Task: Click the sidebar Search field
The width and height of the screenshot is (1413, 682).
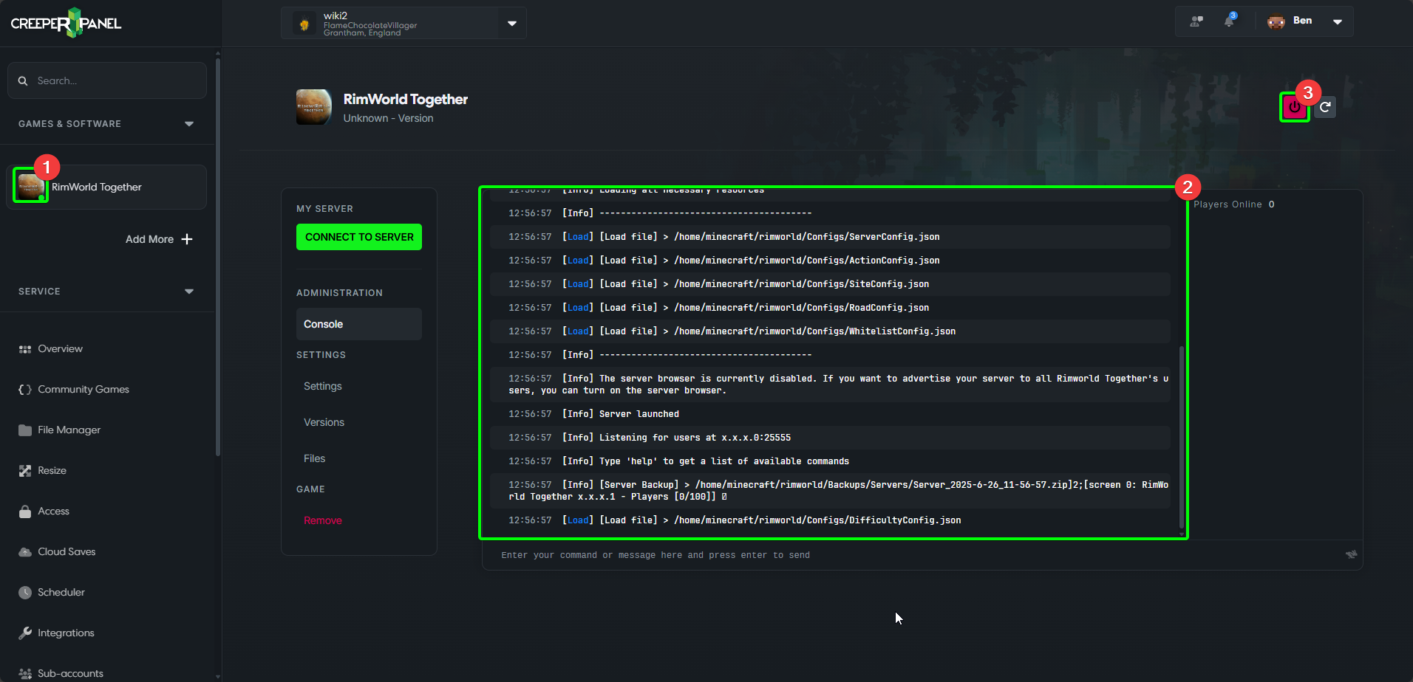Action: 107,80
